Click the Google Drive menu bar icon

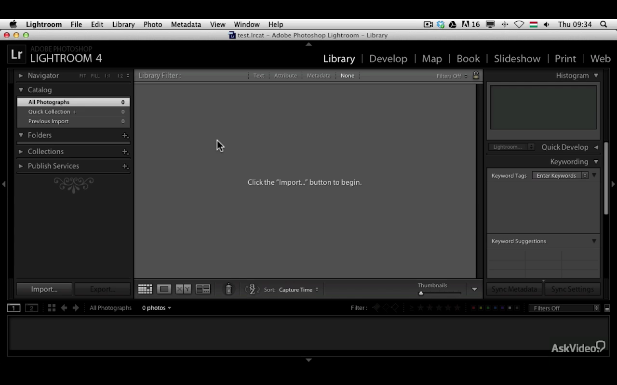coord(453,24)
